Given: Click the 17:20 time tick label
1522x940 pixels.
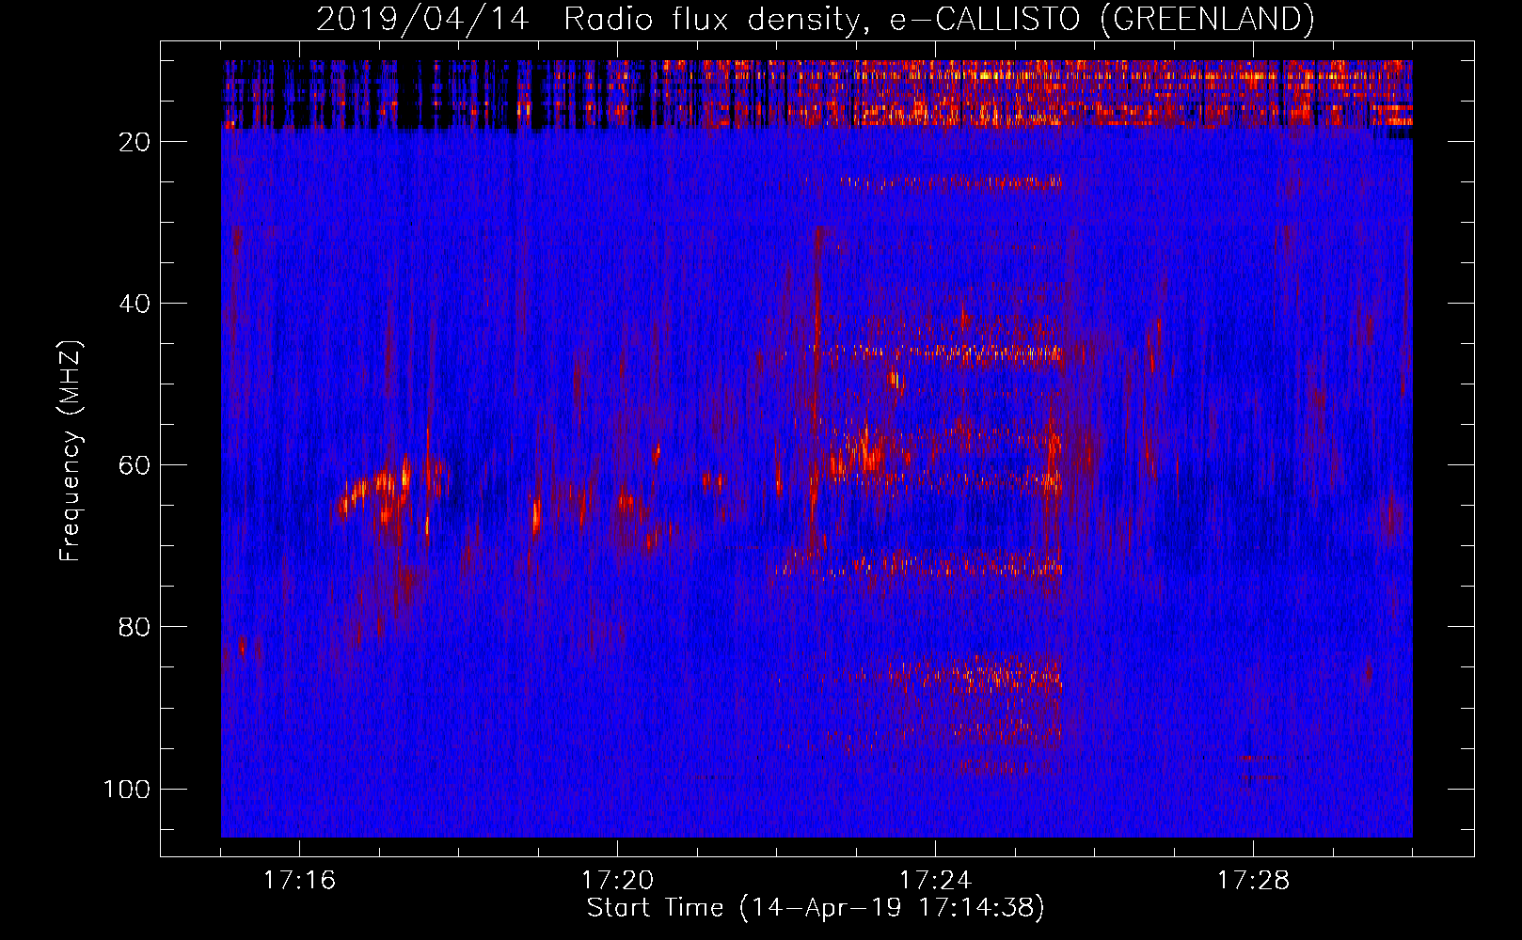Looking at the screenshot, I should [617, 881].
